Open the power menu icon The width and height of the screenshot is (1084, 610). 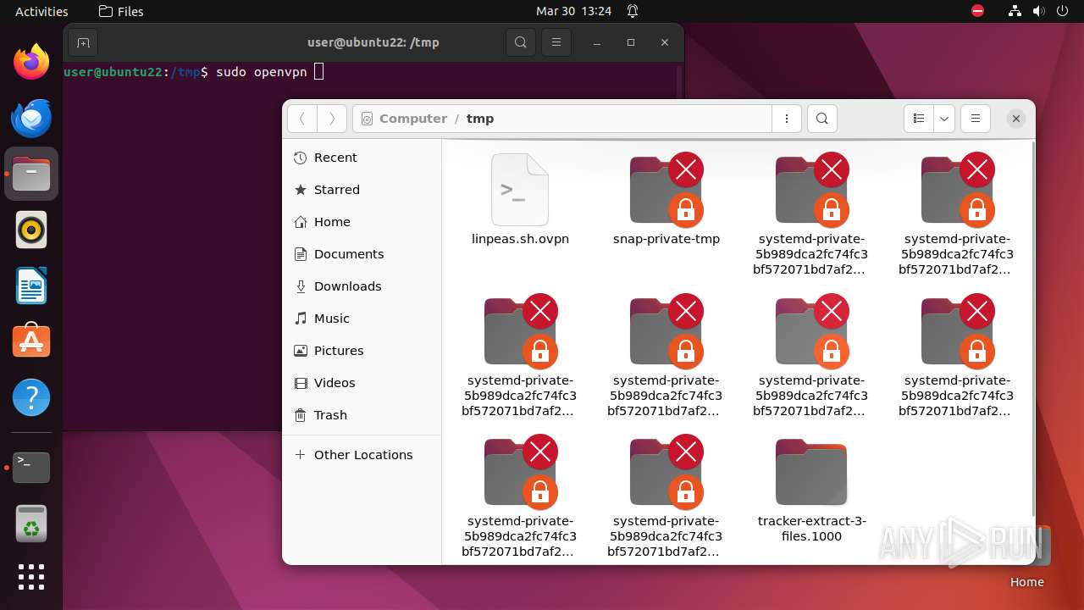[1062, 11]
